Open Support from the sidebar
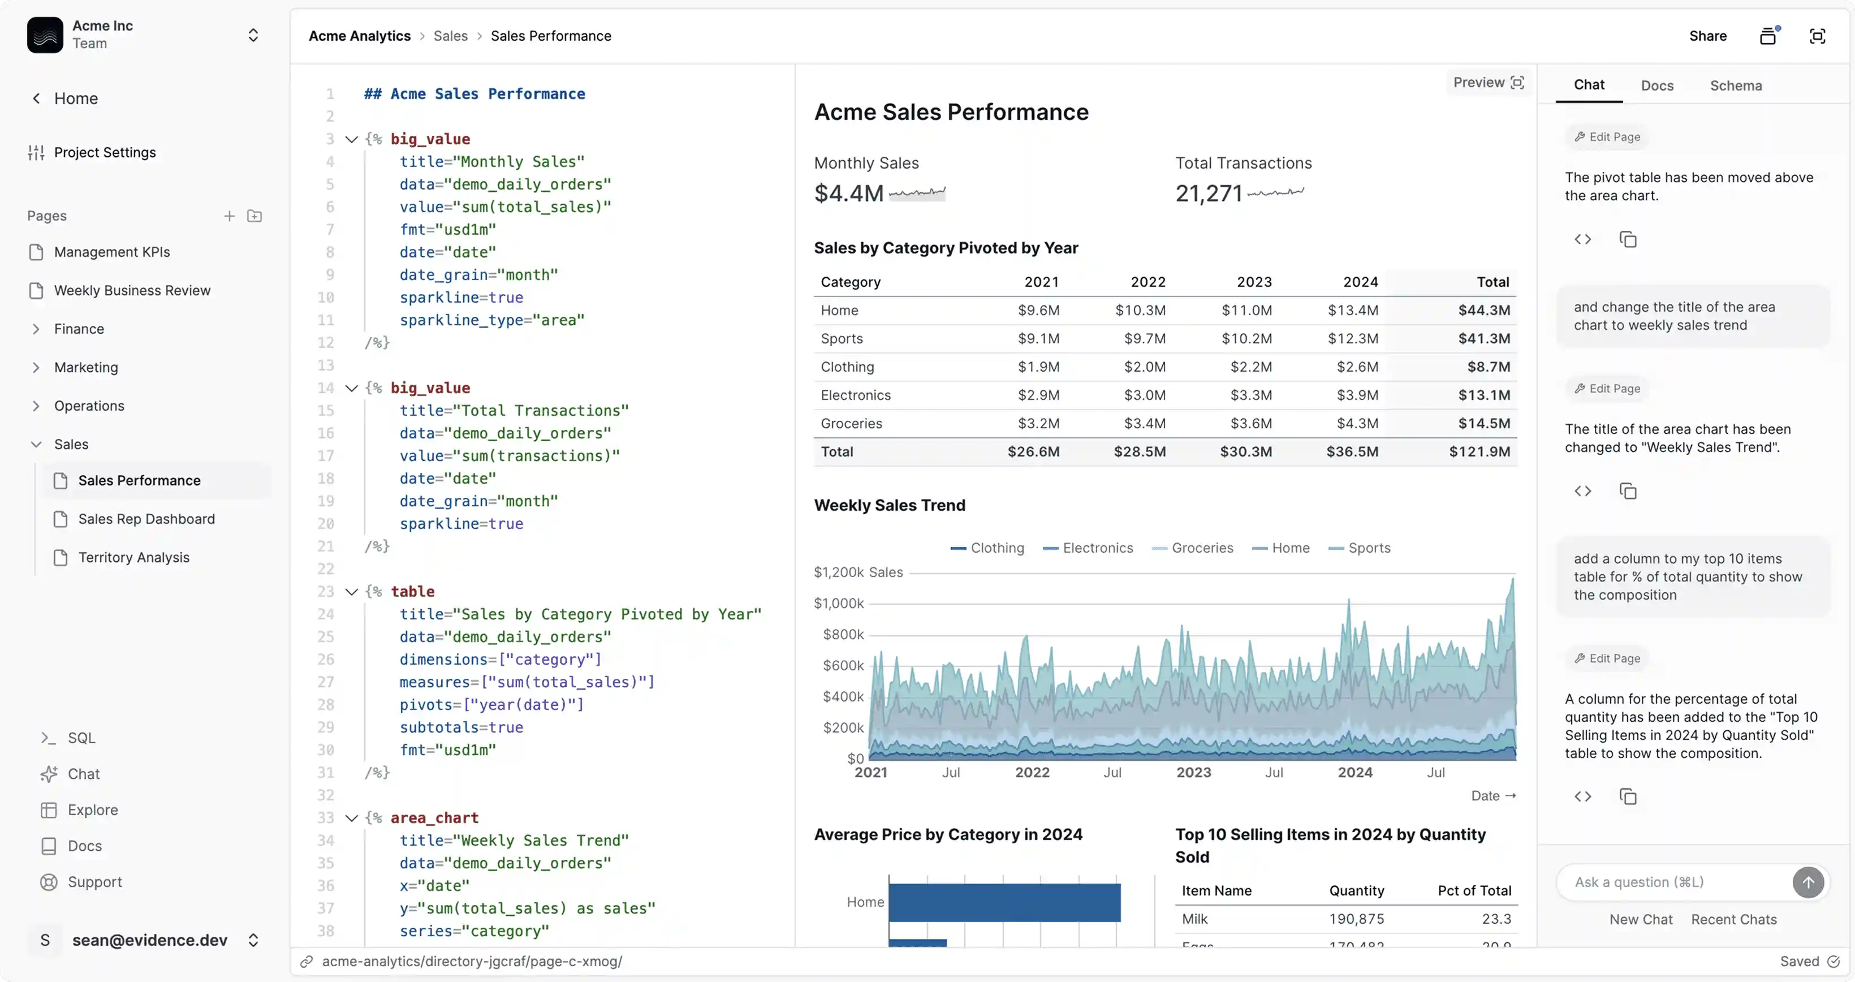Screen dimensions: 1855x982 pyautogui.click(x=94, y=882)
